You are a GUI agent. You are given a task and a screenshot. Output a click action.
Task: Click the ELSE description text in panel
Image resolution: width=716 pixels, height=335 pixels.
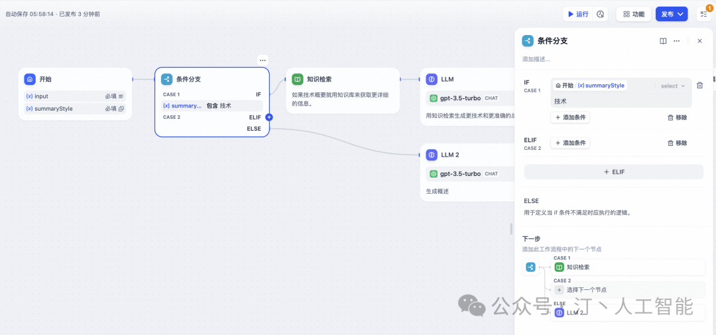pyautogui.click(x=577, y=212)
